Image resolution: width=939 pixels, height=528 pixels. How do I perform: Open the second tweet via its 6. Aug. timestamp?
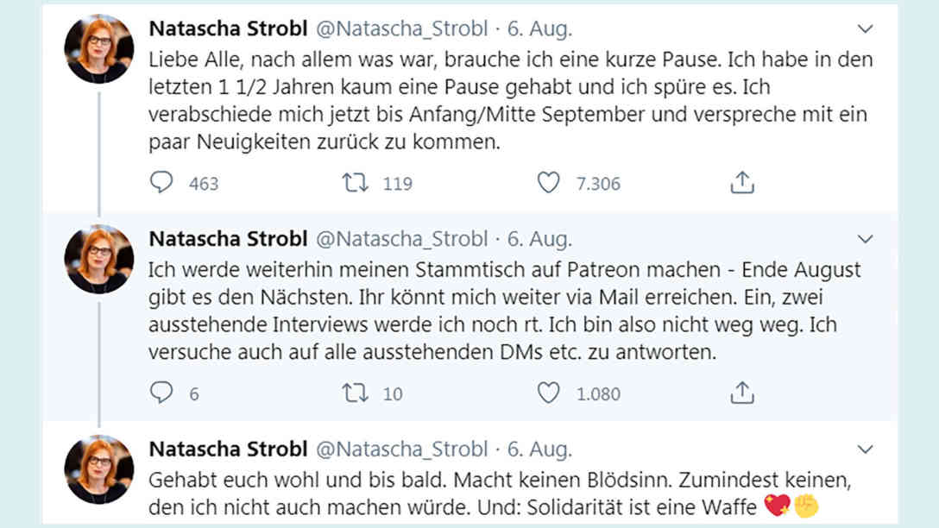pyautogui.click(x=539, y=238)
